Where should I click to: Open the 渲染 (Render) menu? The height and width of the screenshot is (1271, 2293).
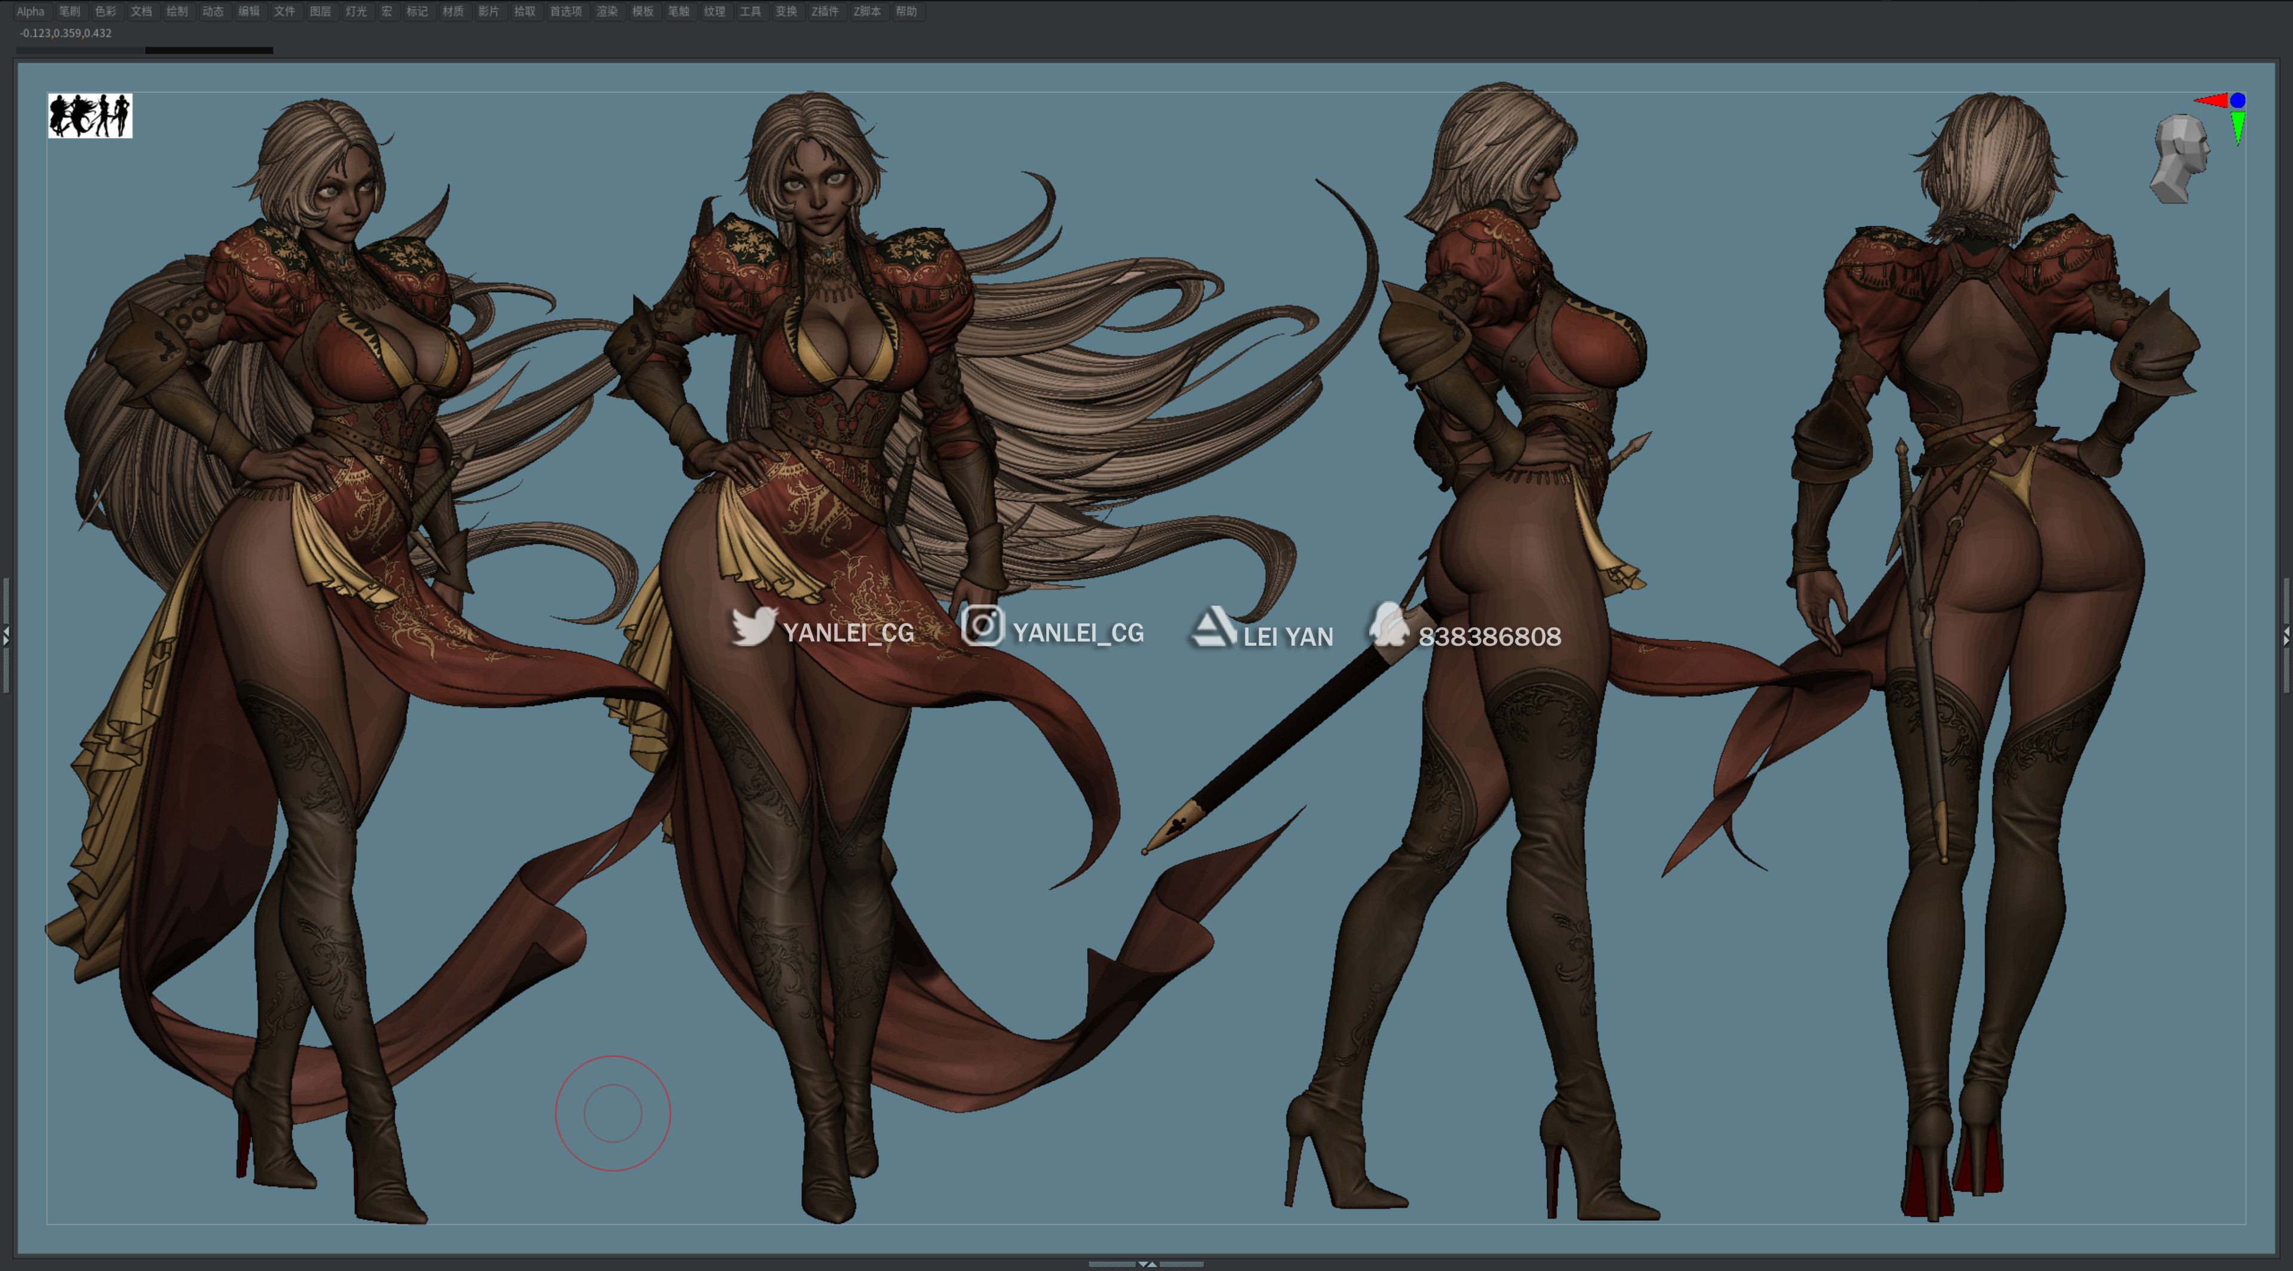[607, 11]
